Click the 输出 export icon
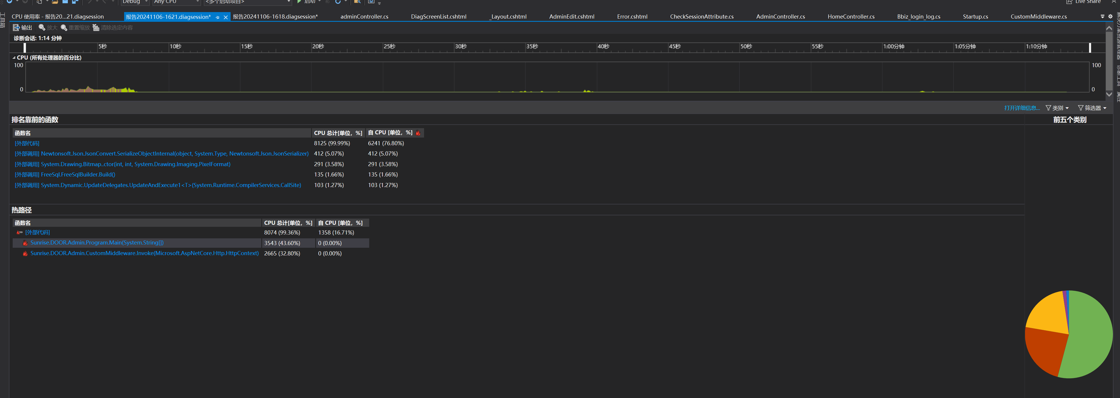This screenshot has width=1120, height=398. pyautogui.click(x=16, y=28)
